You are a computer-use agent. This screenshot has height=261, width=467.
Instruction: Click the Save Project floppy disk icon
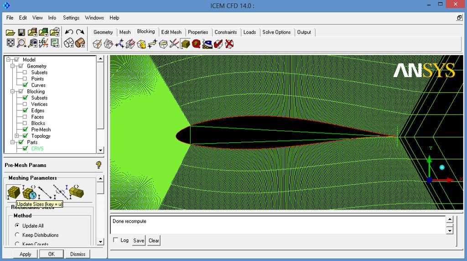[21, 32]
